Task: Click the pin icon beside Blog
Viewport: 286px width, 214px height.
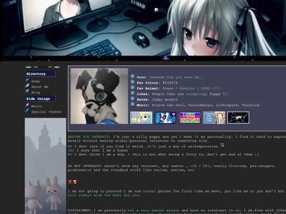Action: click(27, 91)
